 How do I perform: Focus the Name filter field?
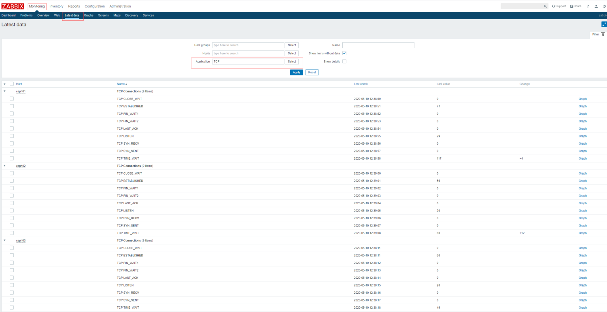click(378, 45)
